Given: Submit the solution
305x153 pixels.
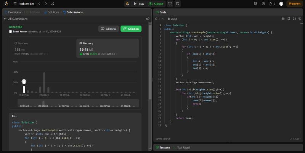Looking at the screenshot, I should point(156,4).
